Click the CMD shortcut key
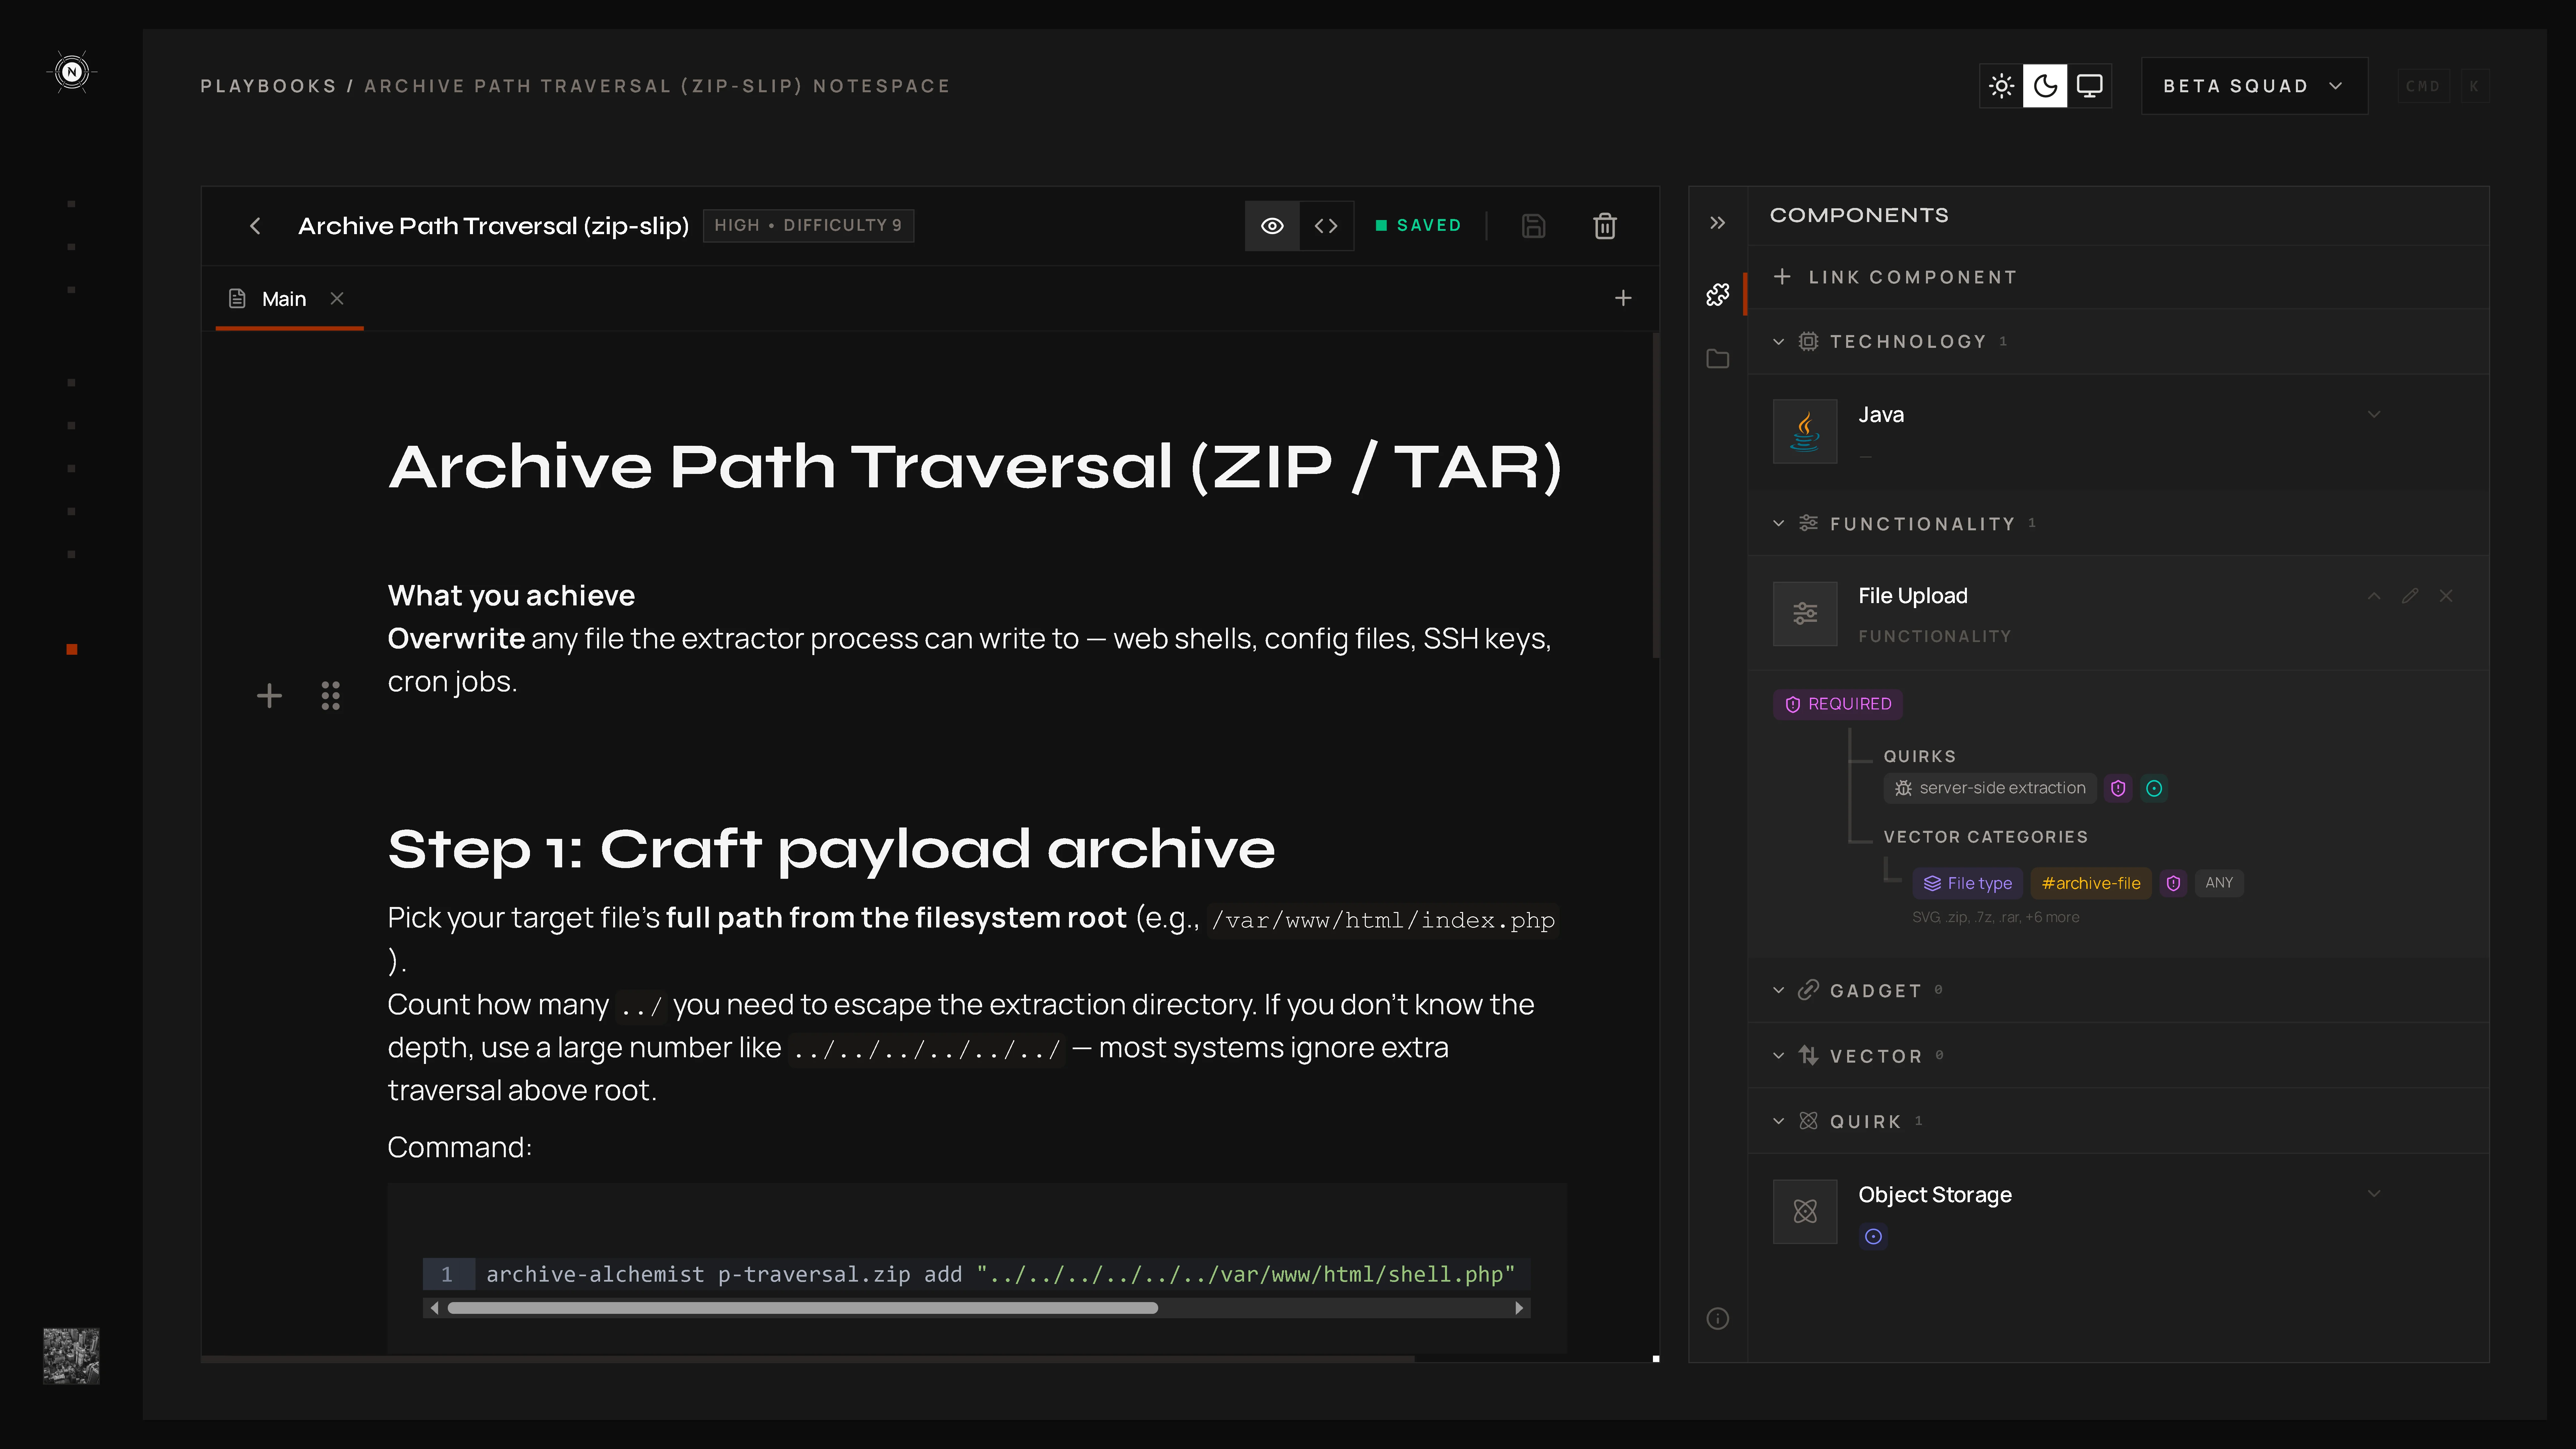Viewport: 2576px width, 1449px height. tap(2423, 86)
